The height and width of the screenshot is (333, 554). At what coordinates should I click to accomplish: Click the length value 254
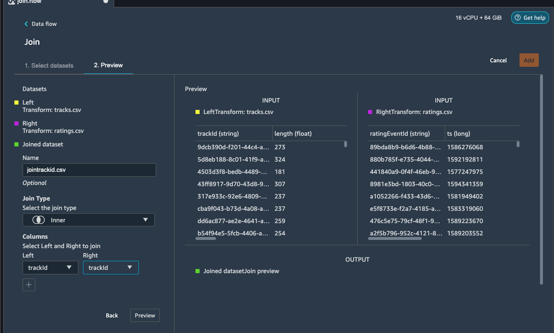pos(280,233)
